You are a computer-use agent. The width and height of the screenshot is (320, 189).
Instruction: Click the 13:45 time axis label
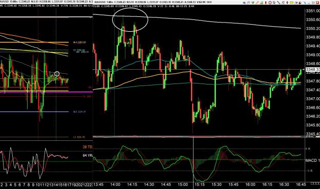(x=98, y=184)
